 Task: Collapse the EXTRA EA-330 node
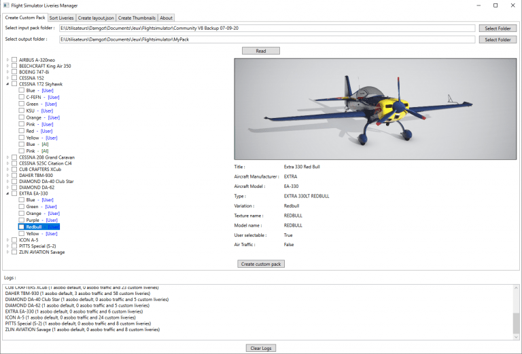pos(7,193)
